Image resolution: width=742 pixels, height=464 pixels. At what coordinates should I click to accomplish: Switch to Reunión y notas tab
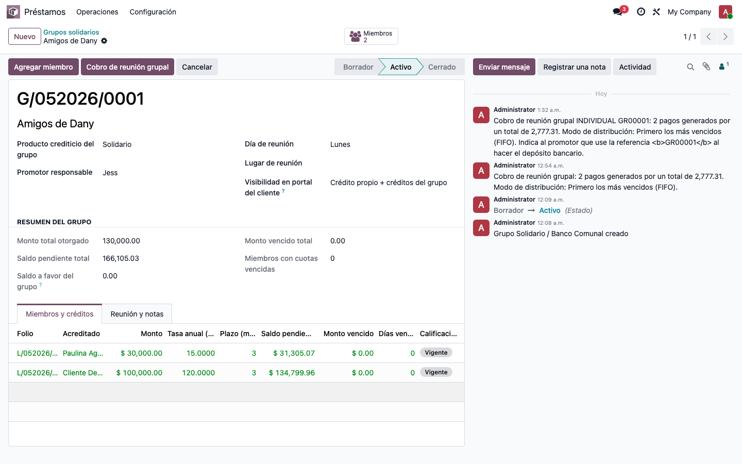click(x=137, y=314)
